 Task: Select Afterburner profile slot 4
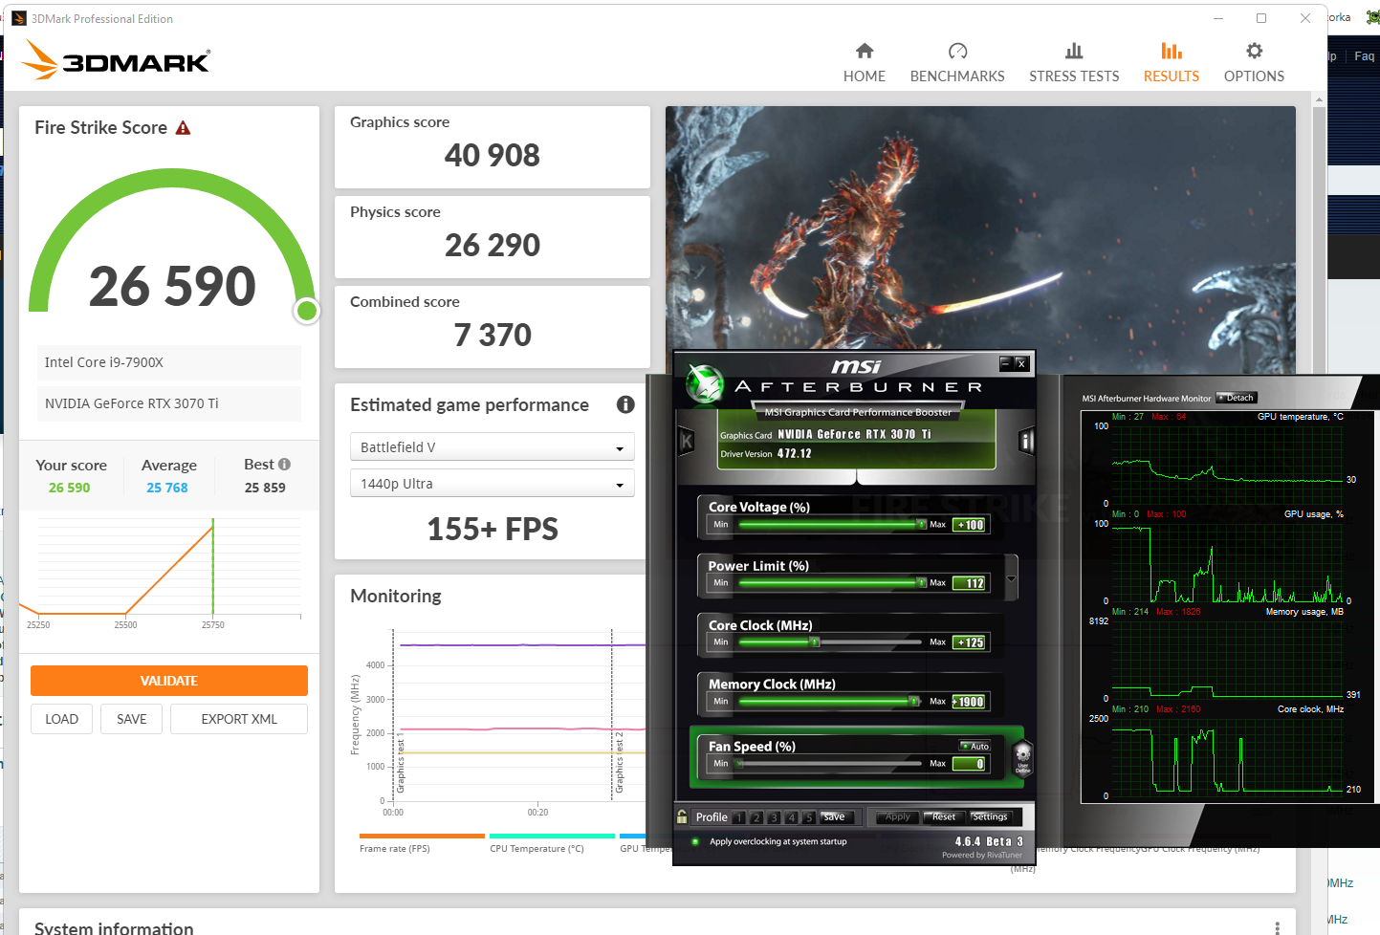[791, 817]
